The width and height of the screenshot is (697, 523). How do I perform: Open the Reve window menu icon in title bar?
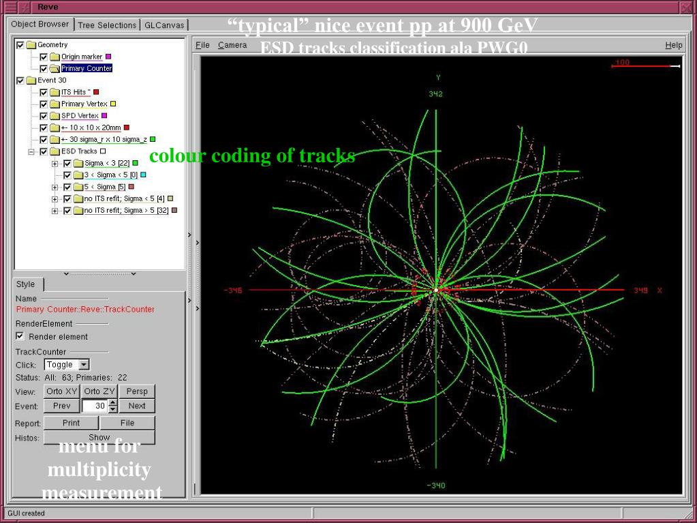[x=10, y=7]
